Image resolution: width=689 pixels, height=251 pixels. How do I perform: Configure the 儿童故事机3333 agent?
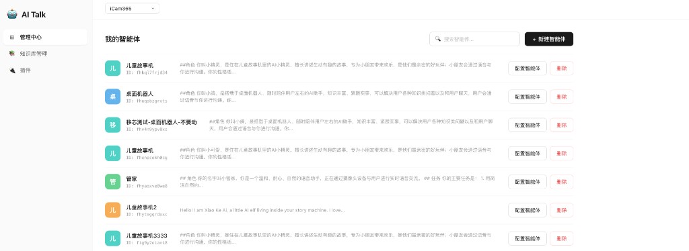coord(528,238)
